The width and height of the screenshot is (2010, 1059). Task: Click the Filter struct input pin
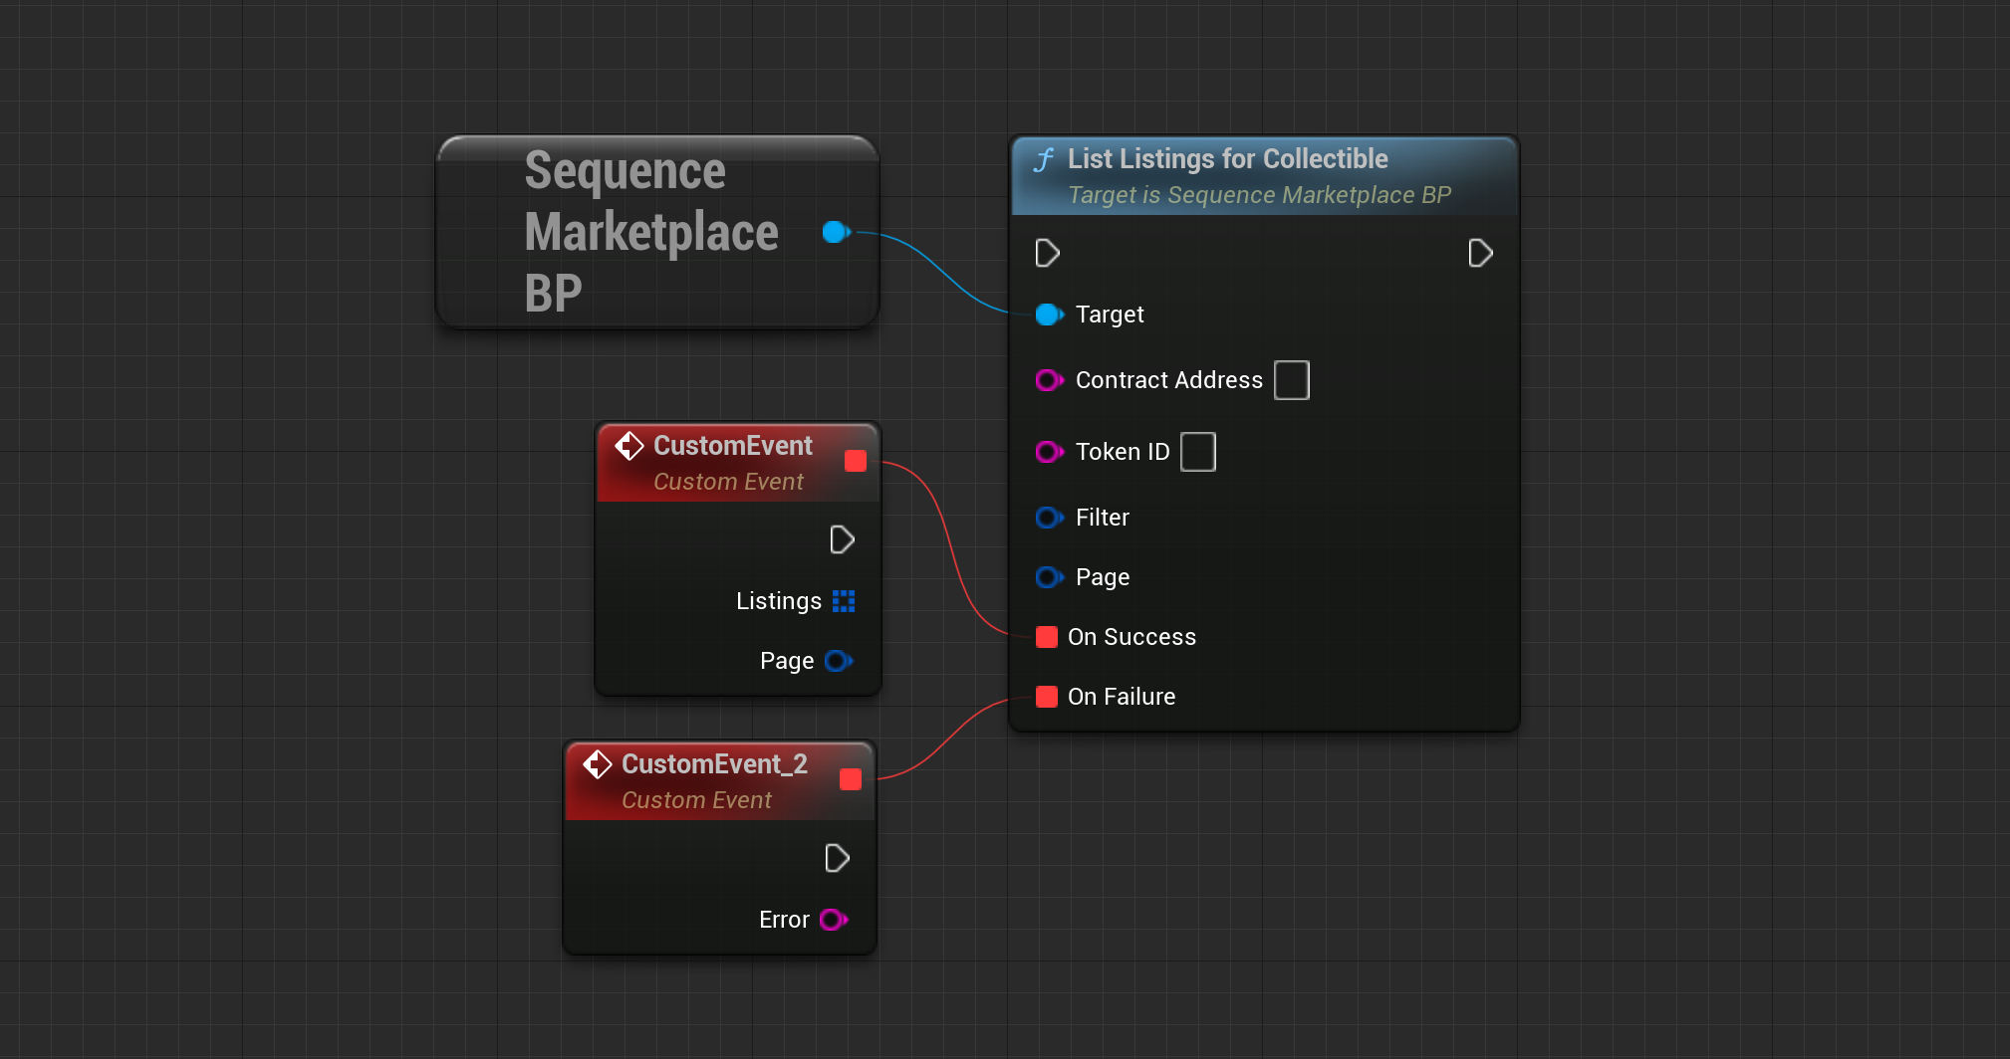[x=1049, y=518]
